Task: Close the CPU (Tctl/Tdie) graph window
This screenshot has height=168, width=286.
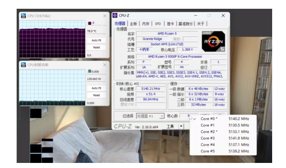Action: (x=105, y=16)
